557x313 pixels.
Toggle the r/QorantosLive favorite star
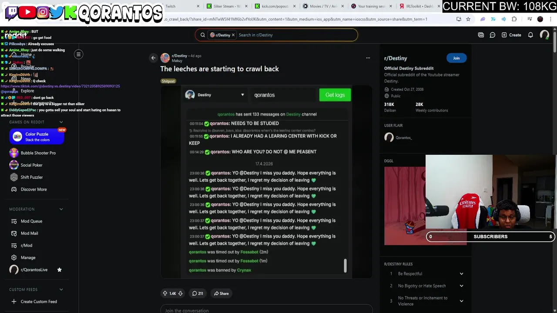click(59, 270)
